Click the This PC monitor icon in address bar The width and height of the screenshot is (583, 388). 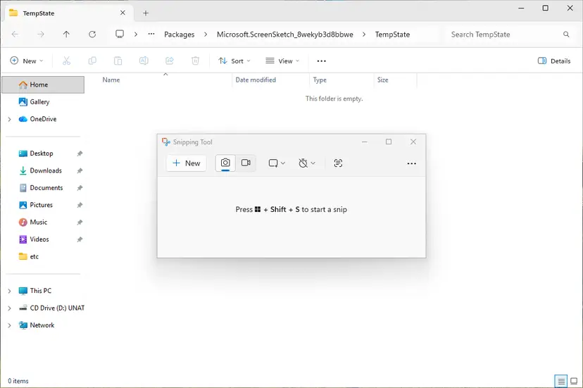120,35
